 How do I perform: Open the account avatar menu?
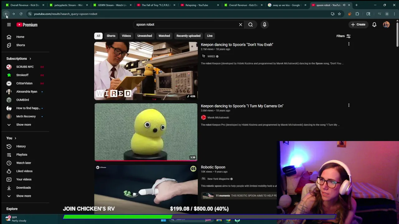(386, 25)
